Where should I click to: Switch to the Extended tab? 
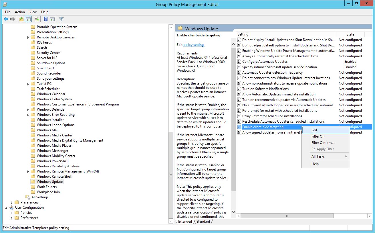point(185,222)
